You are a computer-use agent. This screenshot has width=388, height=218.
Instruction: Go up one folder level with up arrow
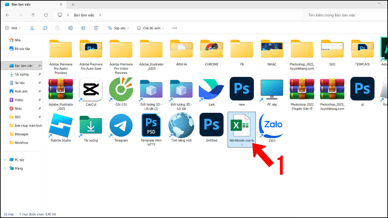(x=33, y=15)
